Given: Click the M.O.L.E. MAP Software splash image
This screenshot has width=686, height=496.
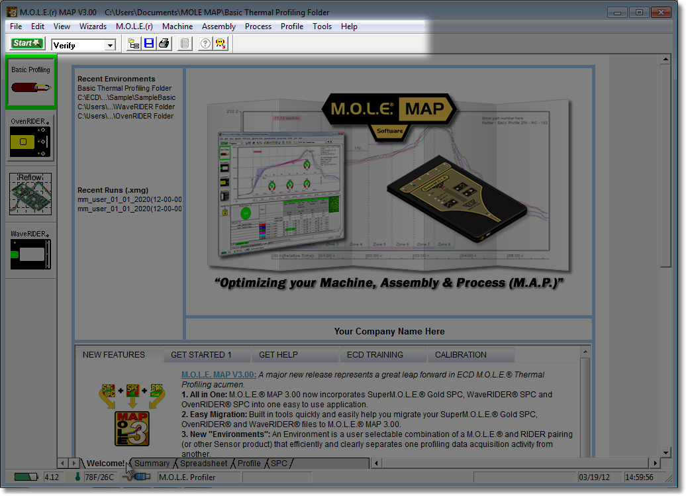Looking at the screenshot, I should [389, 191].
